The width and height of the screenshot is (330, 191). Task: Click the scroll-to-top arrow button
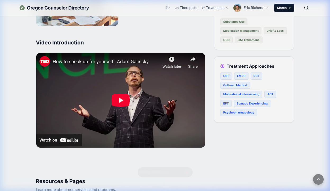(318, 179)
